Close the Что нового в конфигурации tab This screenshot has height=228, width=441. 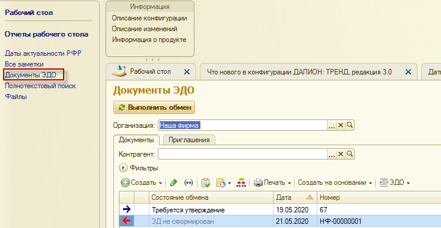[x=408, y=71]
